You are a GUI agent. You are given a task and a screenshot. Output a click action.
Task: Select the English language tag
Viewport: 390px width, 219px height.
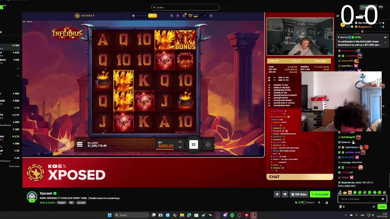(x=62, y=203)
